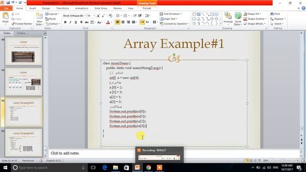306x172 pixels.
Task: Select the slide 43 Array Example#2 thumbnail
Action: [x=23, y=142]
